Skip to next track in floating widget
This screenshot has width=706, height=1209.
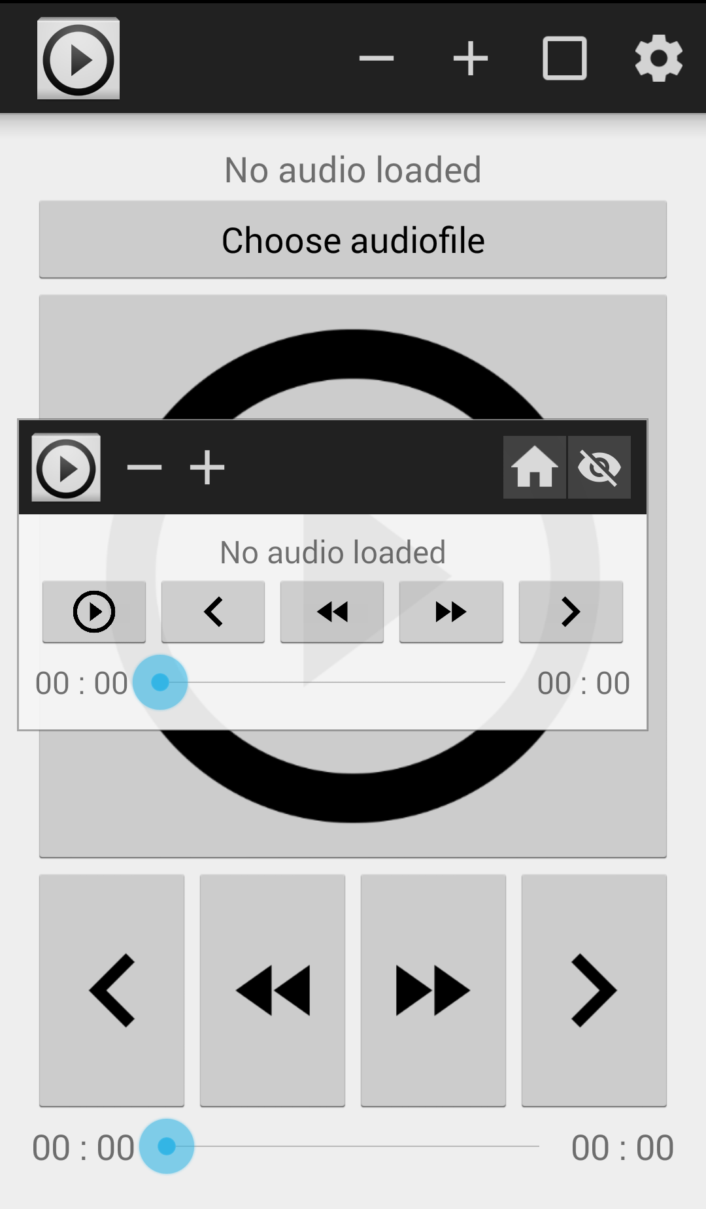(571, 612)
